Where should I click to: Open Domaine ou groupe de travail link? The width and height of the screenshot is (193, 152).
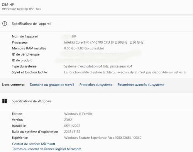pyautogui.click(x=52, y=85)
